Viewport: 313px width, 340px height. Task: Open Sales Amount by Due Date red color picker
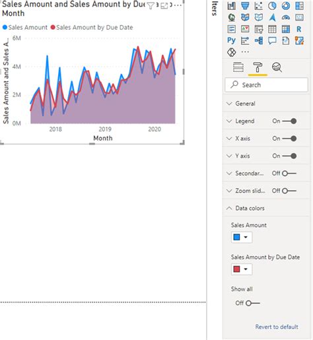tap(242, 269)
